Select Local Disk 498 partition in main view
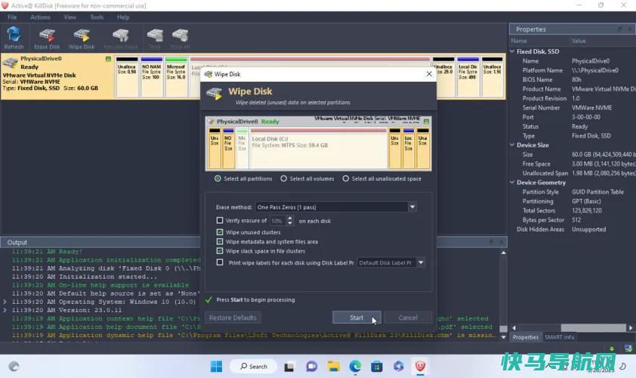Screen dimensions: 636x378 pos(468,77)
